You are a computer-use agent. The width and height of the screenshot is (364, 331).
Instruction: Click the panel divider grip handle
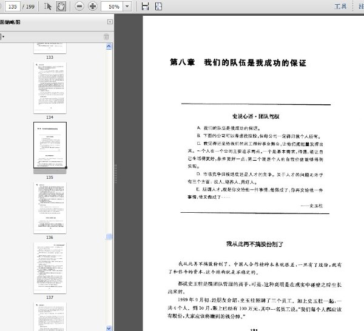coord(115,174)
